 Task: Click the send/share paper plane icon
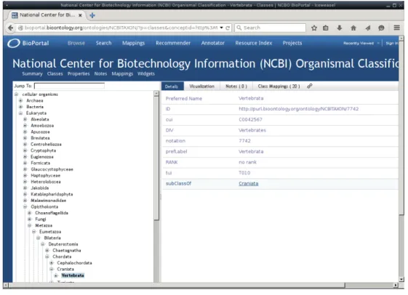(x=367, y=28)
